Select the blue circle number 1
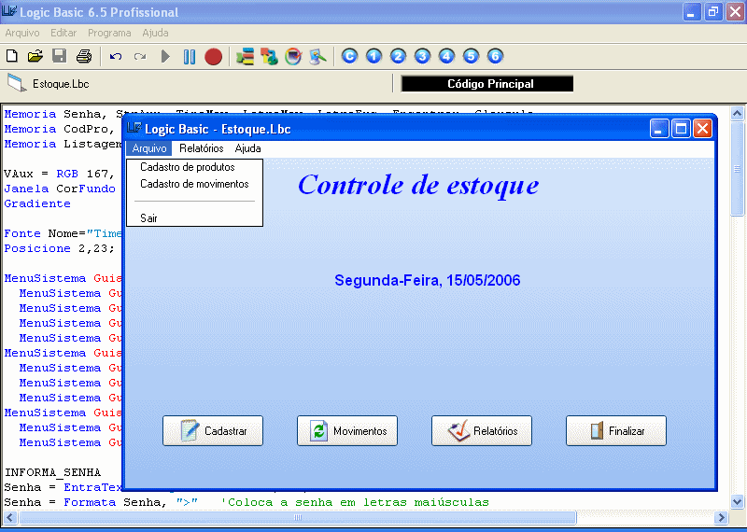Screen dimensions: 747x532 [373, 56]
